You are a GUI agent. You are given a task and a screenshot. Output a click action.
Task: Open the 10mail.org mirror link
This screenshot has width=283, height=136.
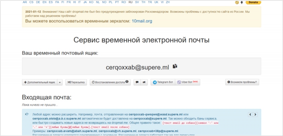(142, 21)
